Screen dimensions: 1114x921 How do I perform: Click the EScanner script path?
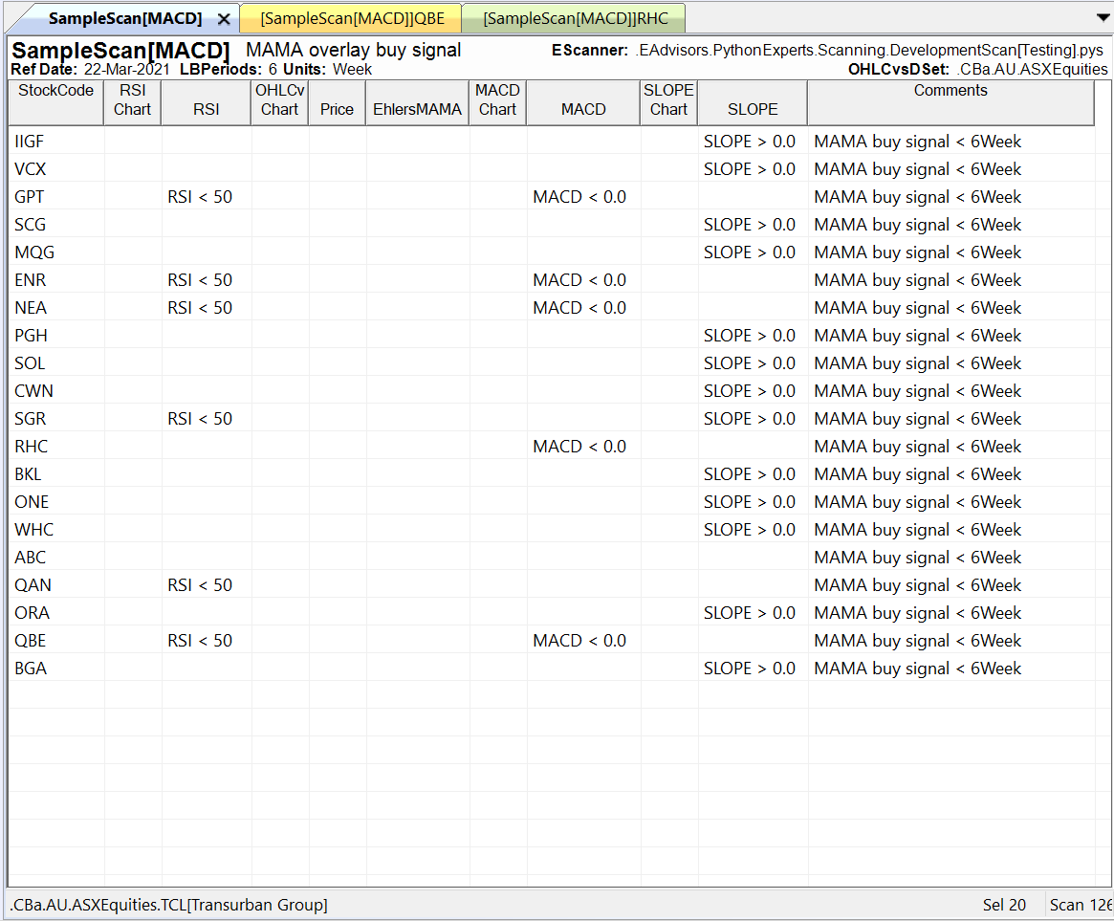[x=869, y=51]
